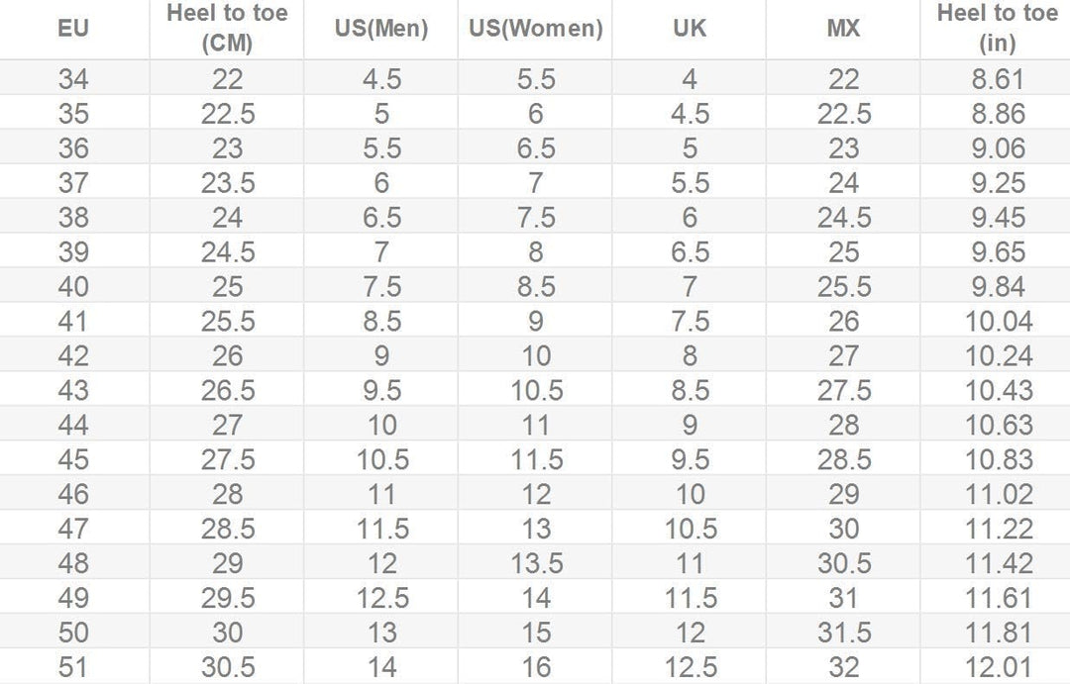
Task: Select EU size 34 cell
Action: pyautogui.click(x=73, y=80)
